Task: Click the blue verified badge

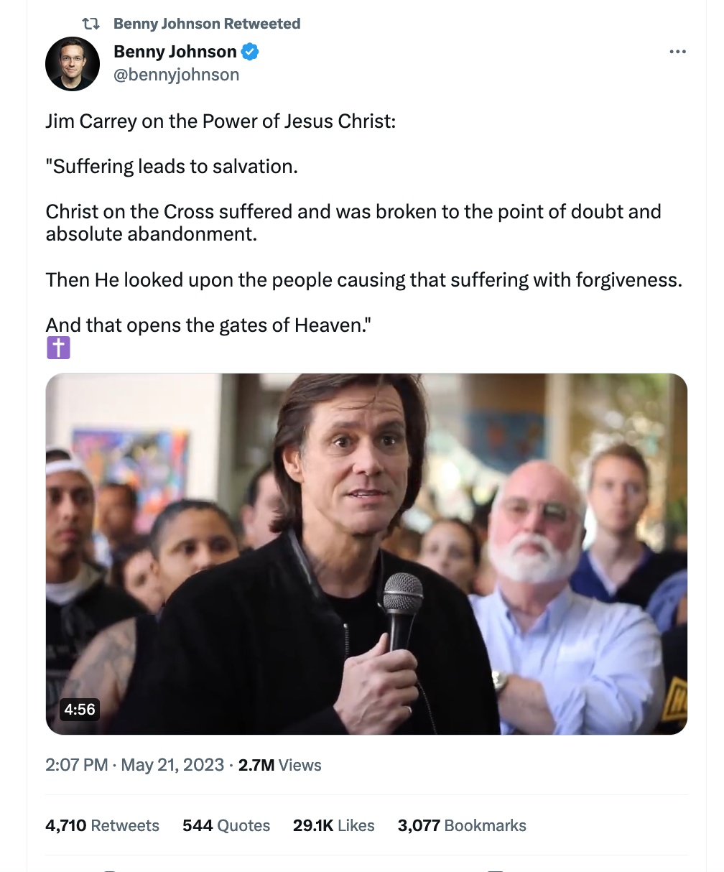Action: coord(250,52)
